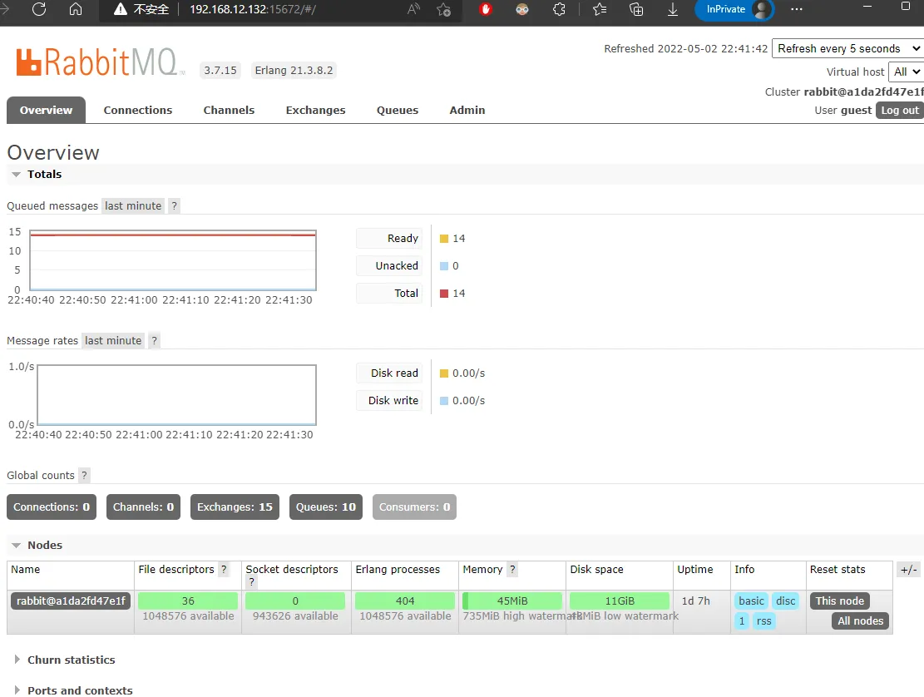Expand the Ports and contexts section
This screenshot has height=697, width=924.
point(79,690)
